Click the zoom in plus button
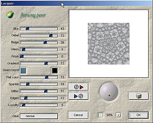 (118, 115)
